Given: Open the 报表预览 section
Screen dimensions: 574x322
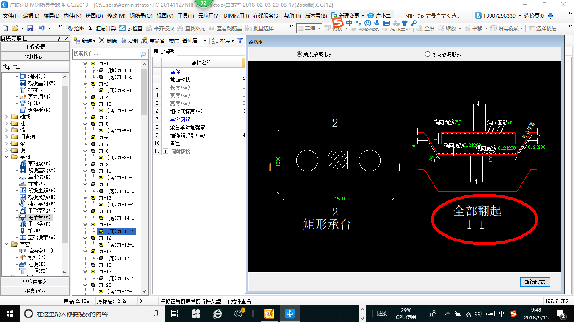Looking at the screenshot, I should click(x=35, y=291).
